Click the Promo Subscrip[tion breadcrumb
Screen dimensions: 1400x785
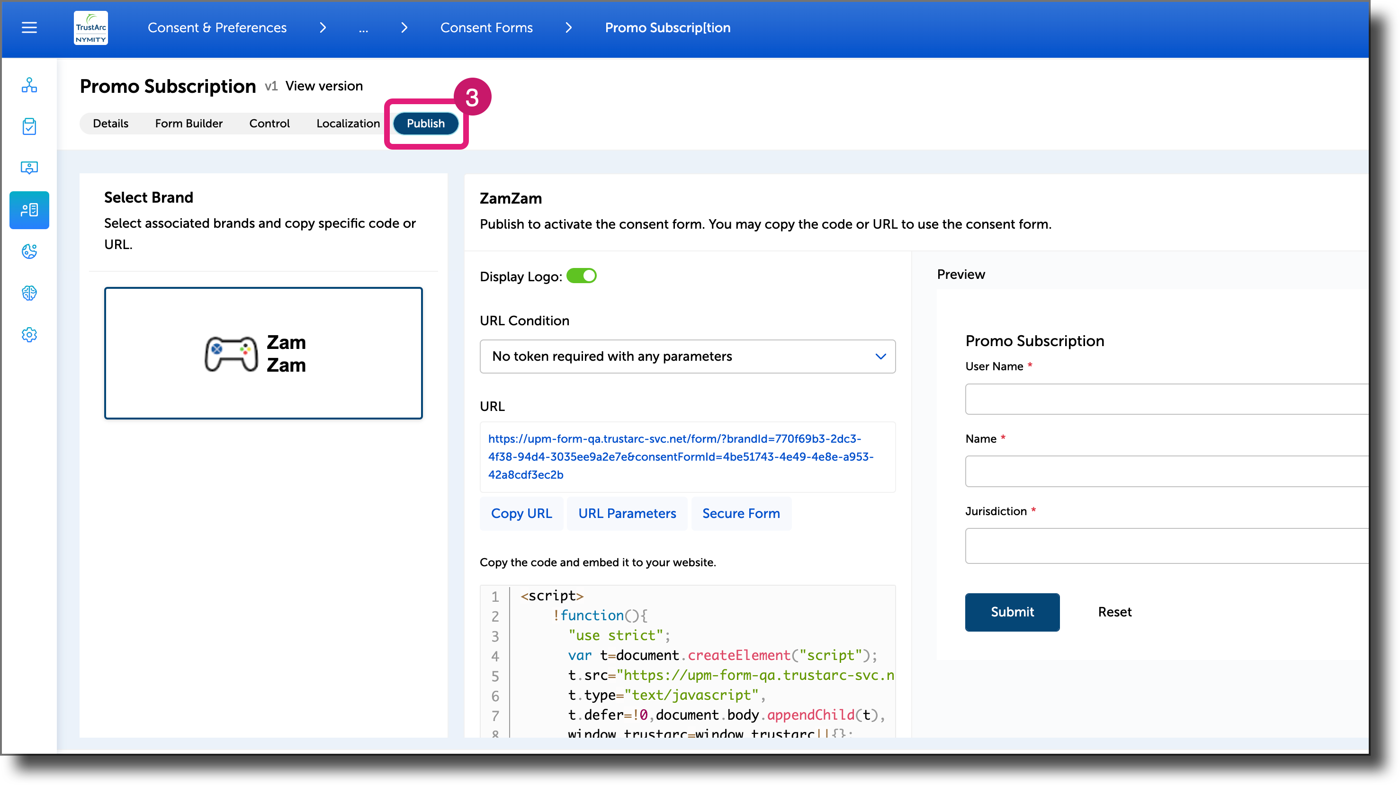(x=667, y=28)
